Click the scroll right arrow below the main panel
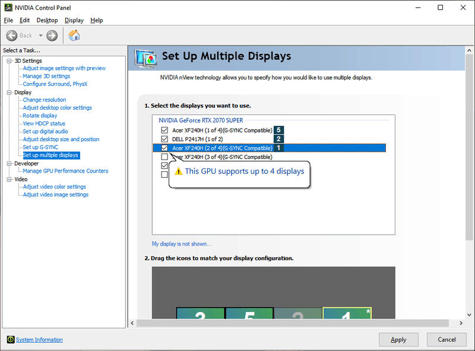Image resolution: width=475 pixels, height=351 pixels. [x=461, y=323]
